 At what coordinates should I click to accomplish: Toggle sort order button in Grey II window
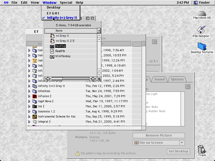coord(99,30)
